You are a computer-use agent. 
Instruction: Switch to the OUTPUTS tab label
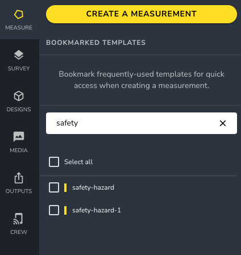(x=19, y=191)
